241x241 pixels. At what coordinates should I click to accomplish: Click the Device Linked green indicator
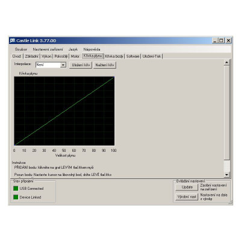pyautogui.click(x=16, y=197)
